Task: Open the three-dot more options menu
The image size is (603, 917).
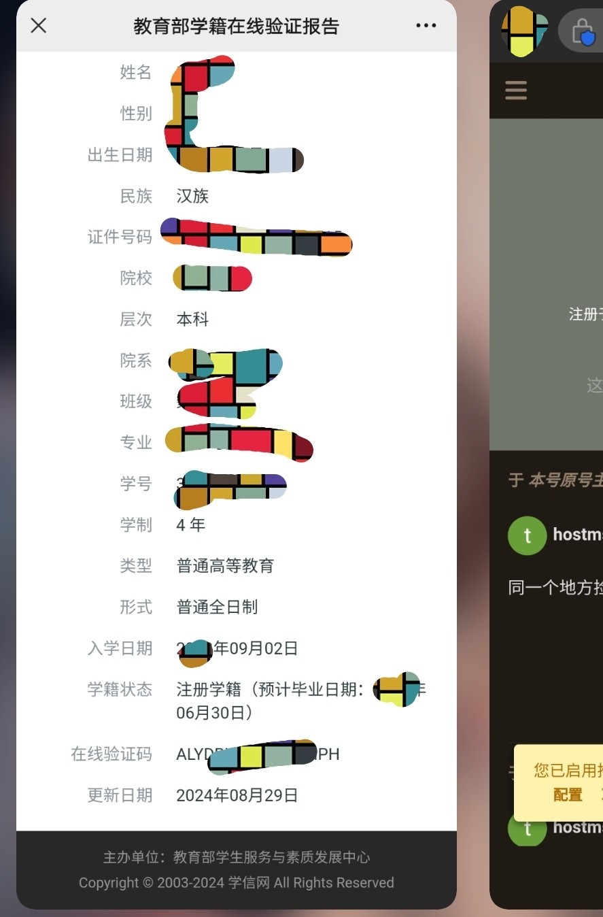Action: (x=426, y=26)
